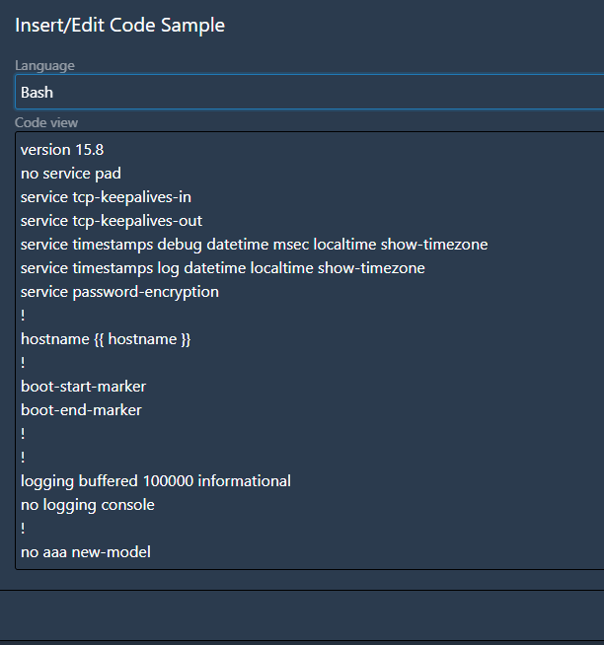The height and width of the screenshot is (645, 604).
Task: Click the 'Code view' label
Action: (46, 122)
